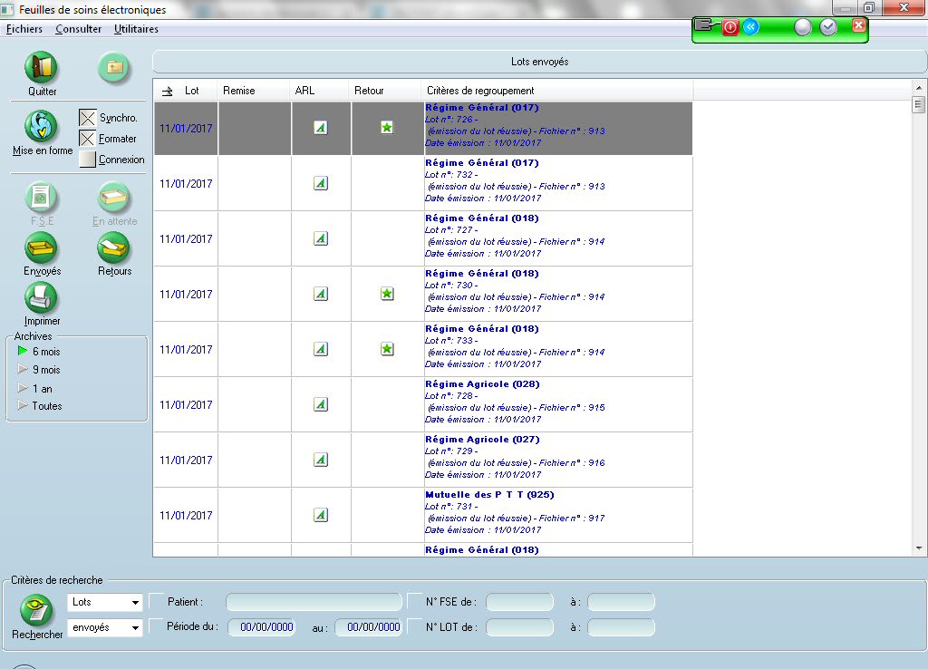Enable the Connexion checkbox
The height and width of the screenshot is (669, 928).
(x=88, y=160)
